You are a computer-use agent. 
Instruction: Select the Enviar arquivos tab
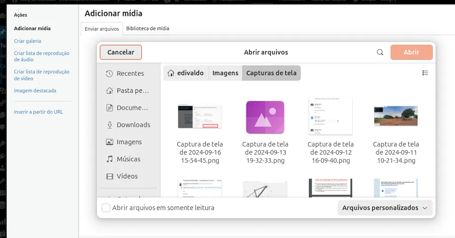102,29
